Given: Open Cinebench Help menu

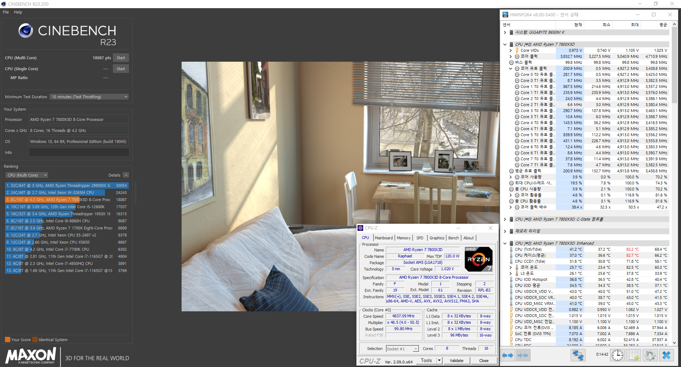Looking at the screenshot, I should coord(18,12).
